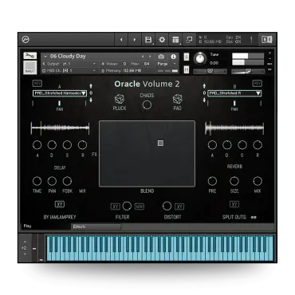Open layer A sample dropdown PAD_Stretched Harmonics
Image resolution: width=295 pixels, height=295 pixels.
[60, 93]
